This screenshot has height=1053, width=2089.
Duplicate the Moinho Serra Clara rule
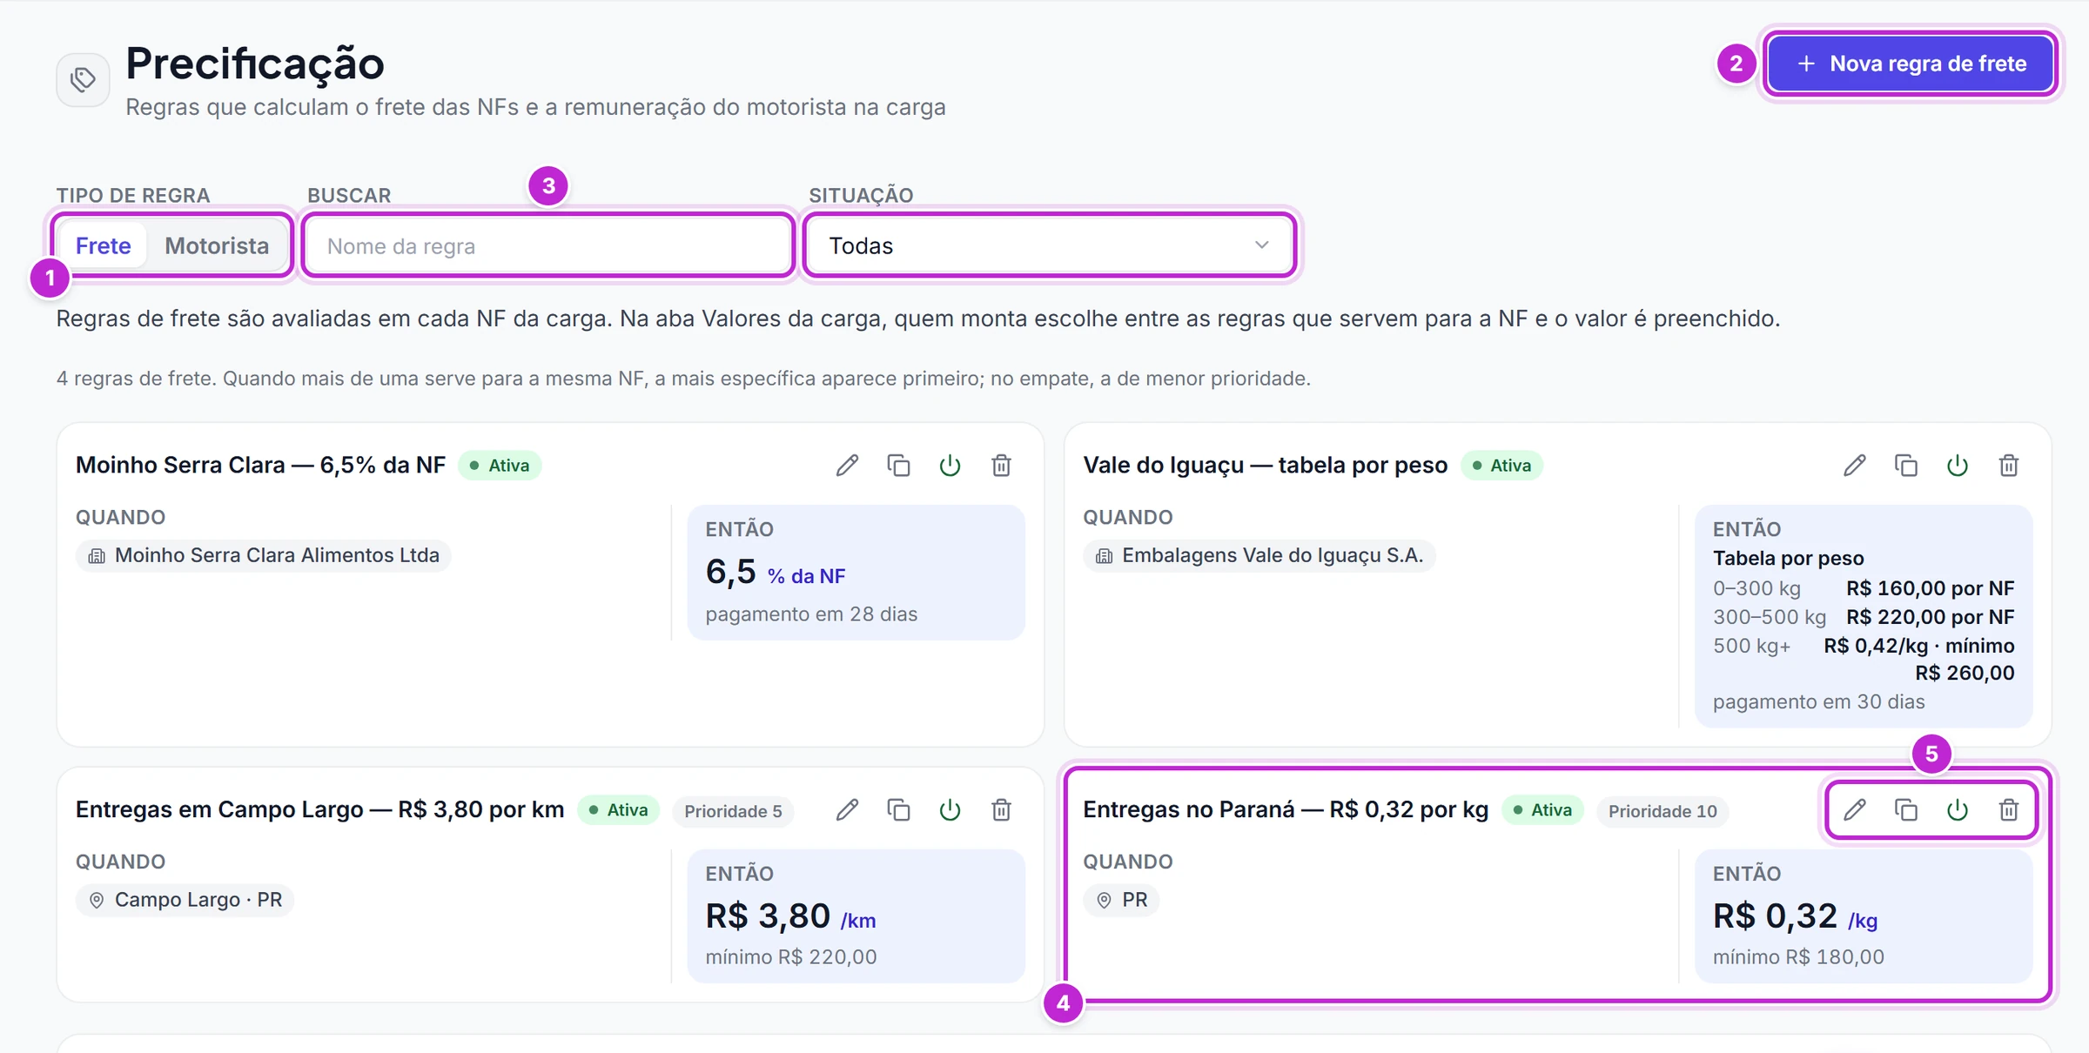pyautogui.click(x=898, y=466)
